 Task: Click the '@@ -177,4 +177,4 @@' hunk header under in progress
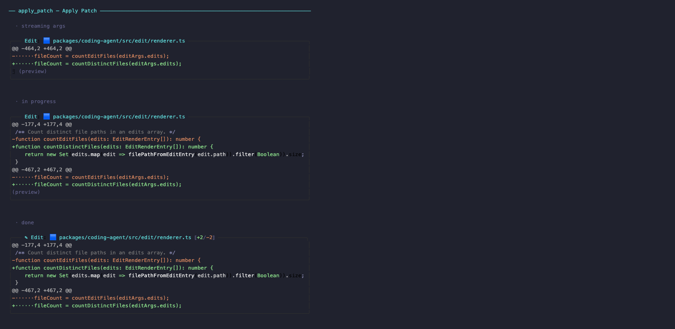click(42, 124)
